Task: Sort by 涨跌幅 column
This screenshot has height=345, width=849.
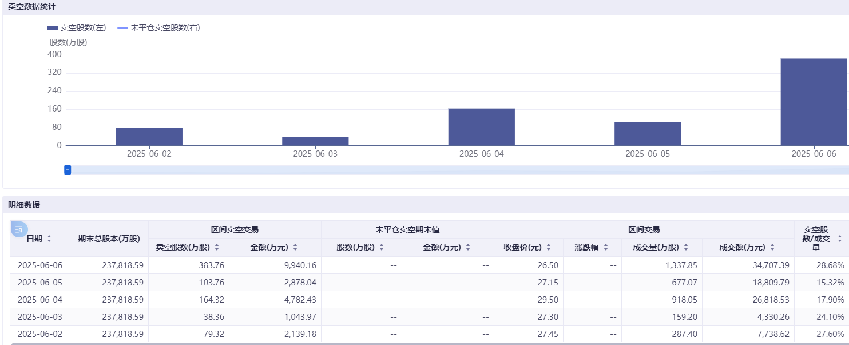Action: [606, 247]
